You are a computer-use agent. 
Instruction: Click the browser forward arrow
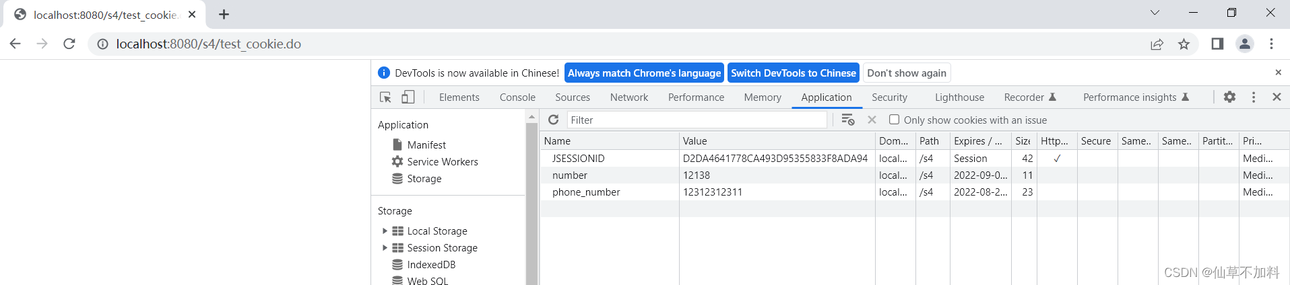pyautogui.click(x=42, y=44)
